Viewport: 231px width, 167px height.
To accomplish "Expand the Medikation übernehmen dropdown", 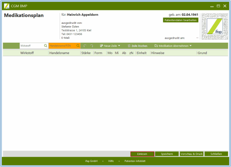I will 173,46.
